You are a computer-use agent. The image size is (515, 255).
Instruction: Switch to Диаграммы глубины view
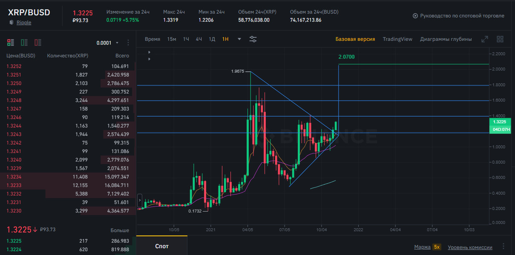point(446,39)
